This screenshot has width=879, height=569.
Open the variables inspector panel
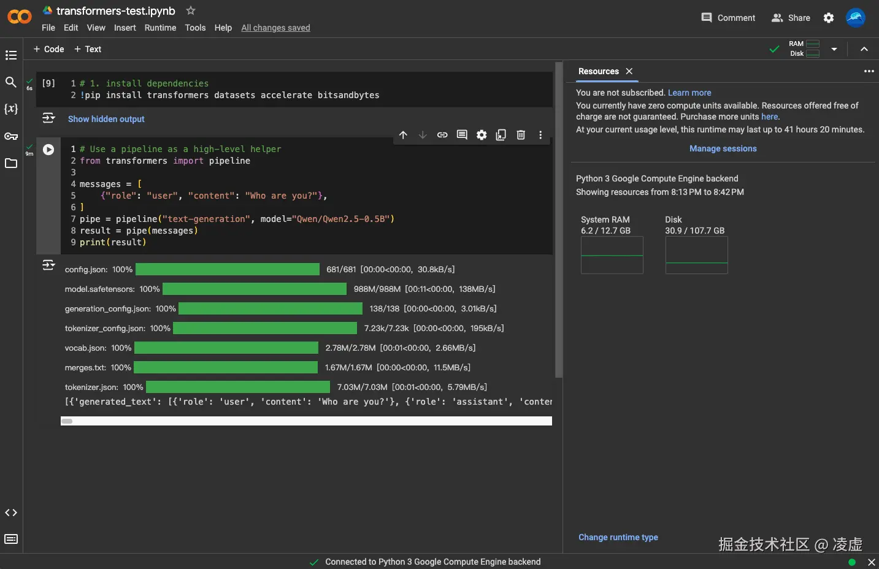point(10,109)
